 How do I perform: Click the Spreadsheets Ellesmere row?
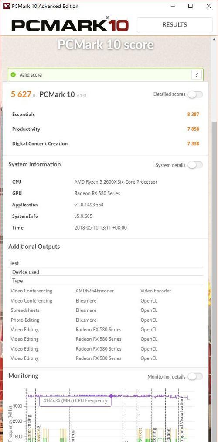pyautogui.click(x=106, y=310)
